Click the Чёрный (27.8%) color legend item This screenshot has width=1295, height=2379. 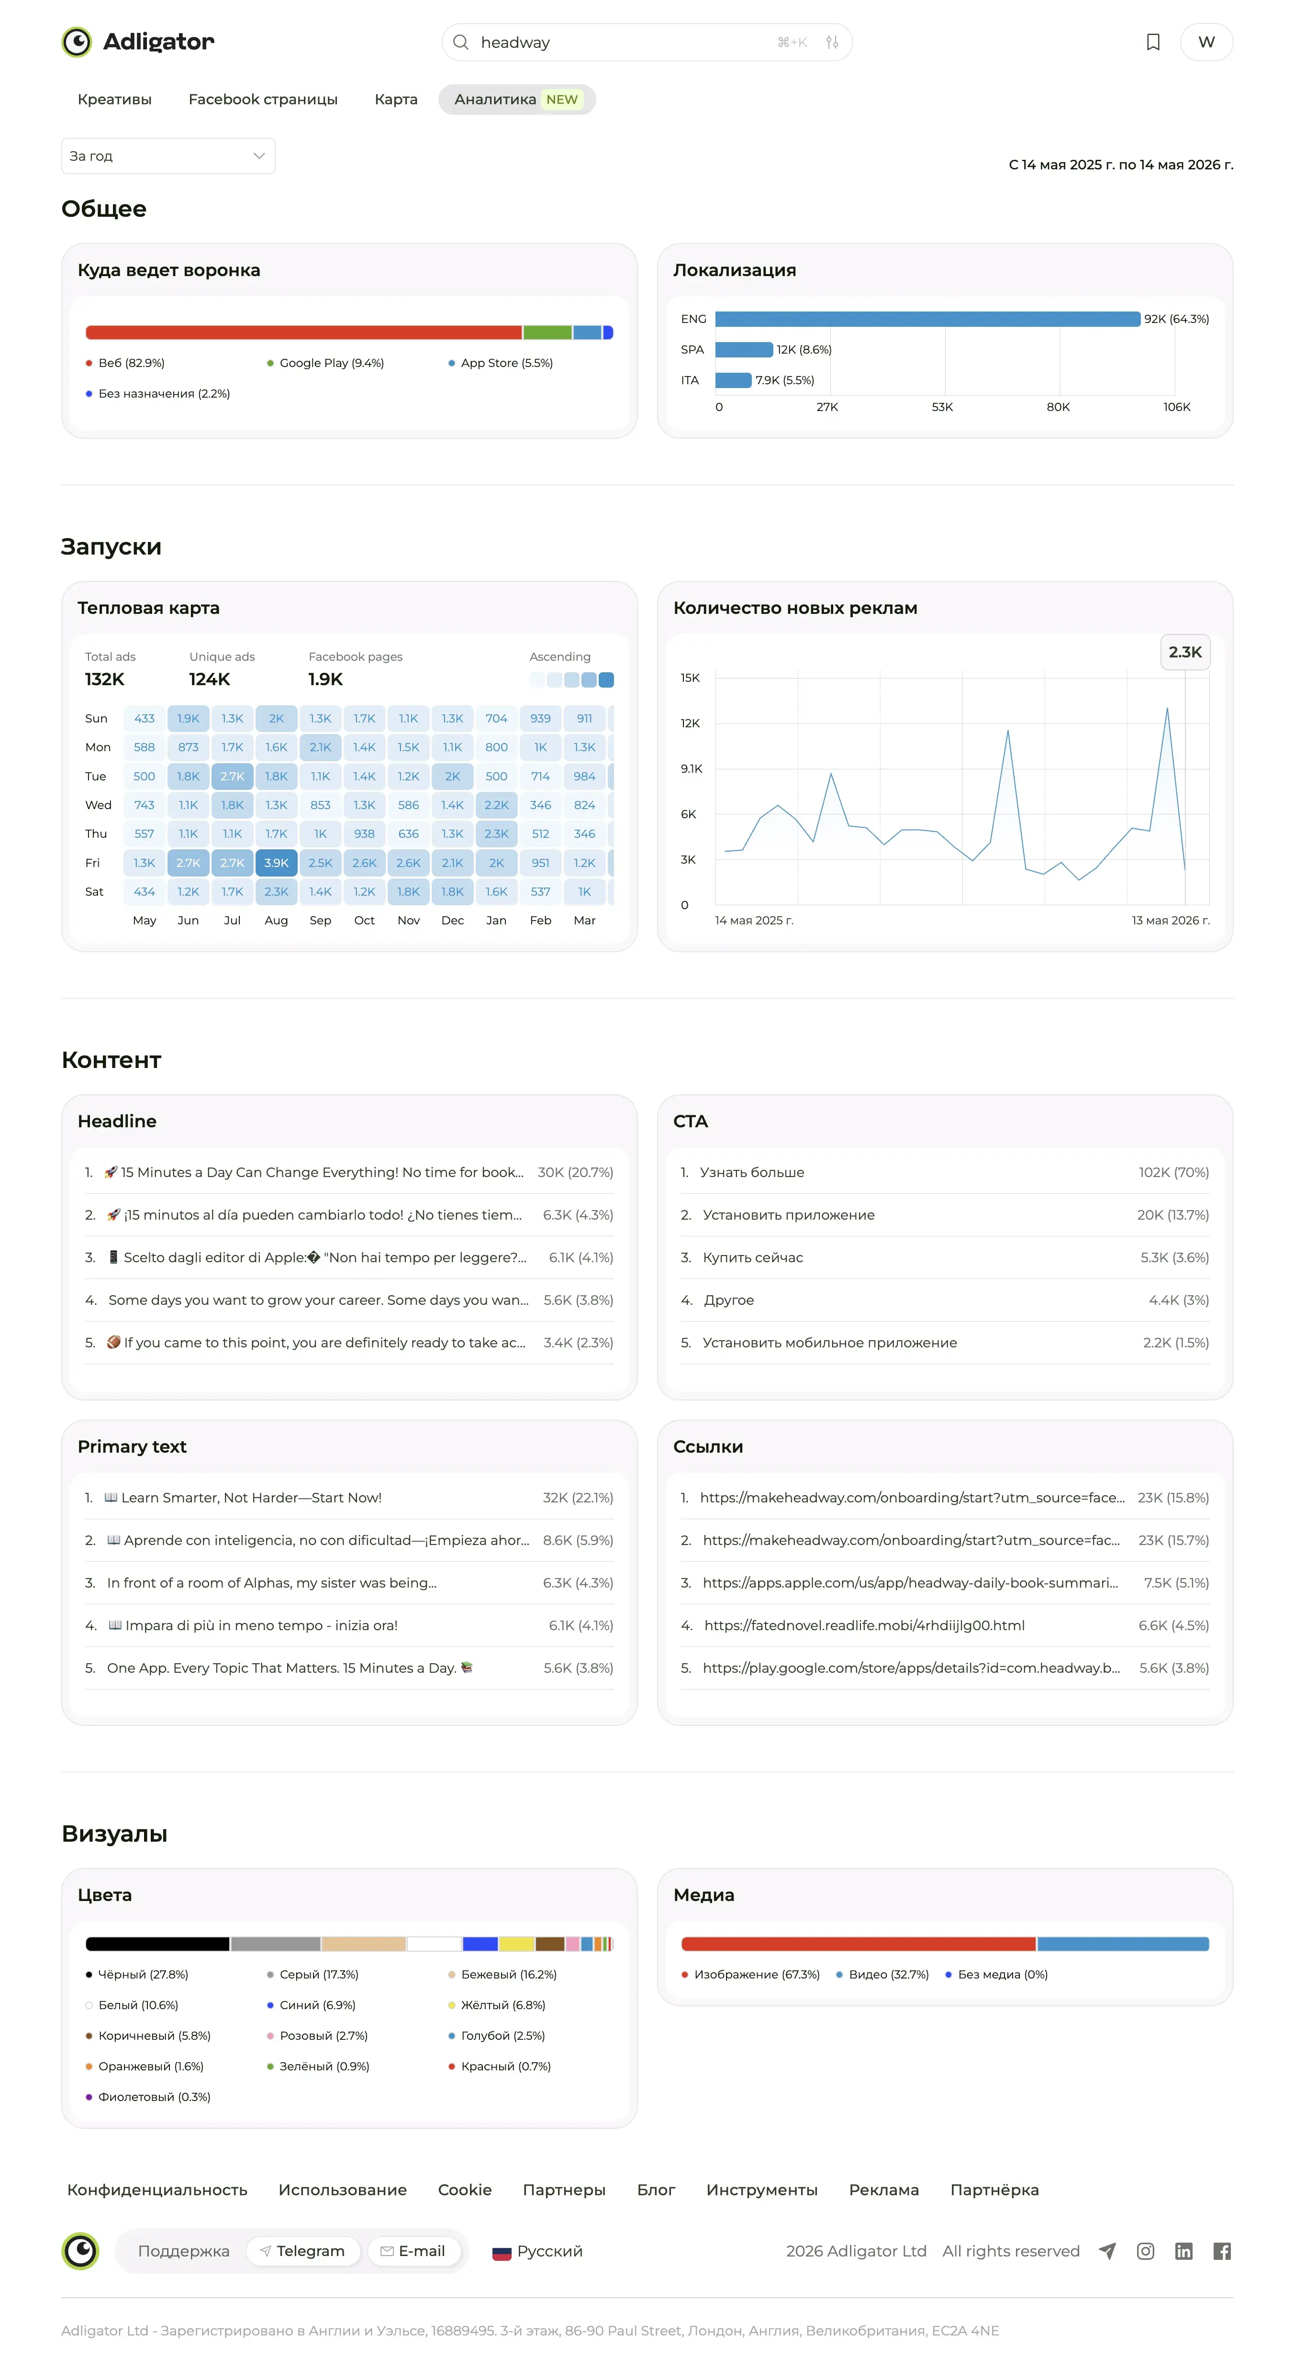pyautogui.click(x=137, y=1975)
